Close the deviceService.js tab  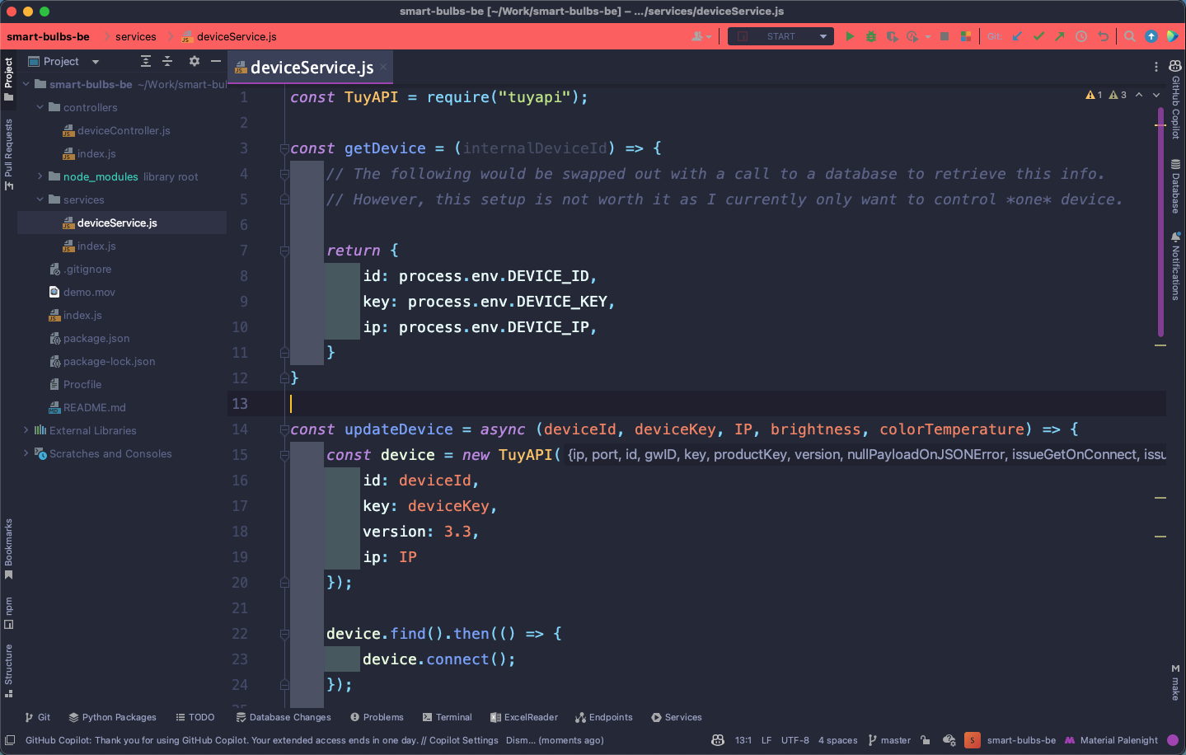(383, 68)
